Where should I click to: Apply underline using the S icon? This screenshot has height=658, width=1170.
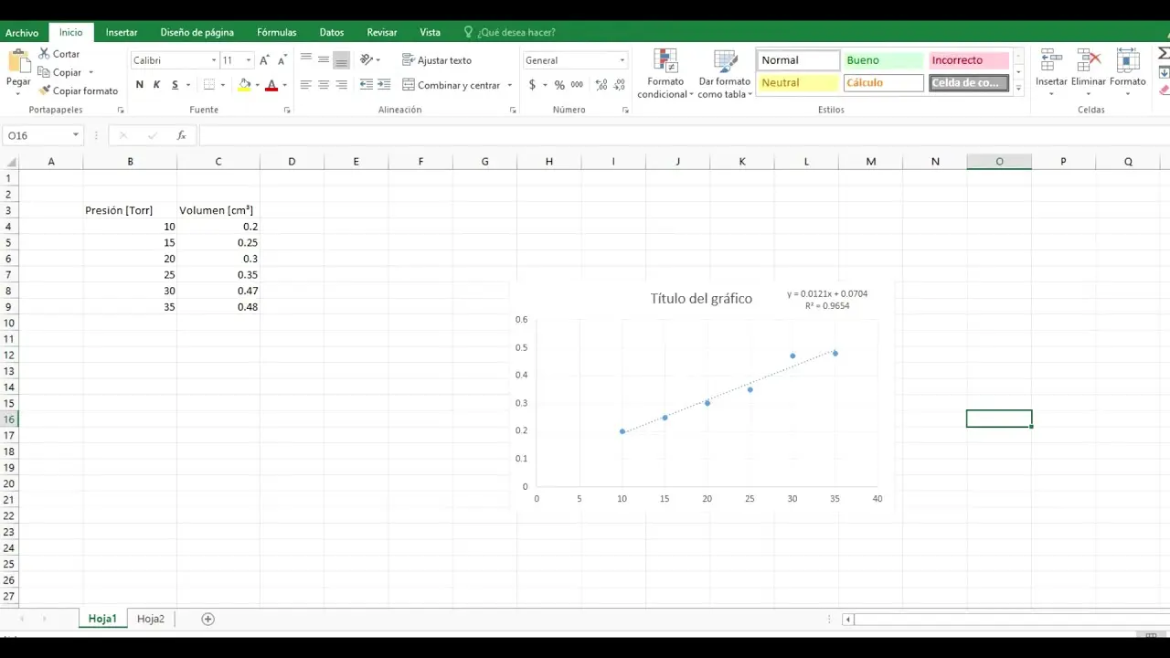tap(173, 84)
